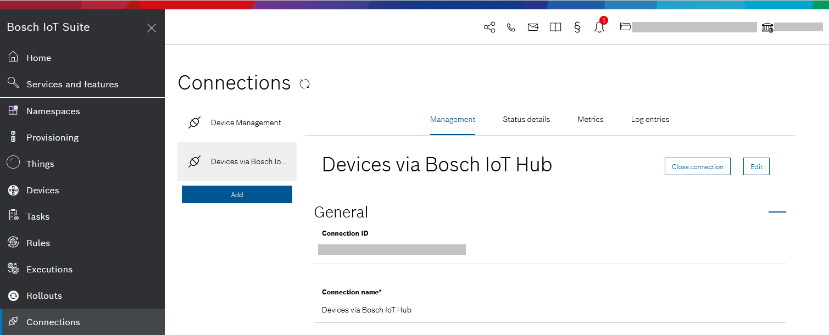Open Executions in the sidebar
The image size is (829, 335).
tap(82, 269)
